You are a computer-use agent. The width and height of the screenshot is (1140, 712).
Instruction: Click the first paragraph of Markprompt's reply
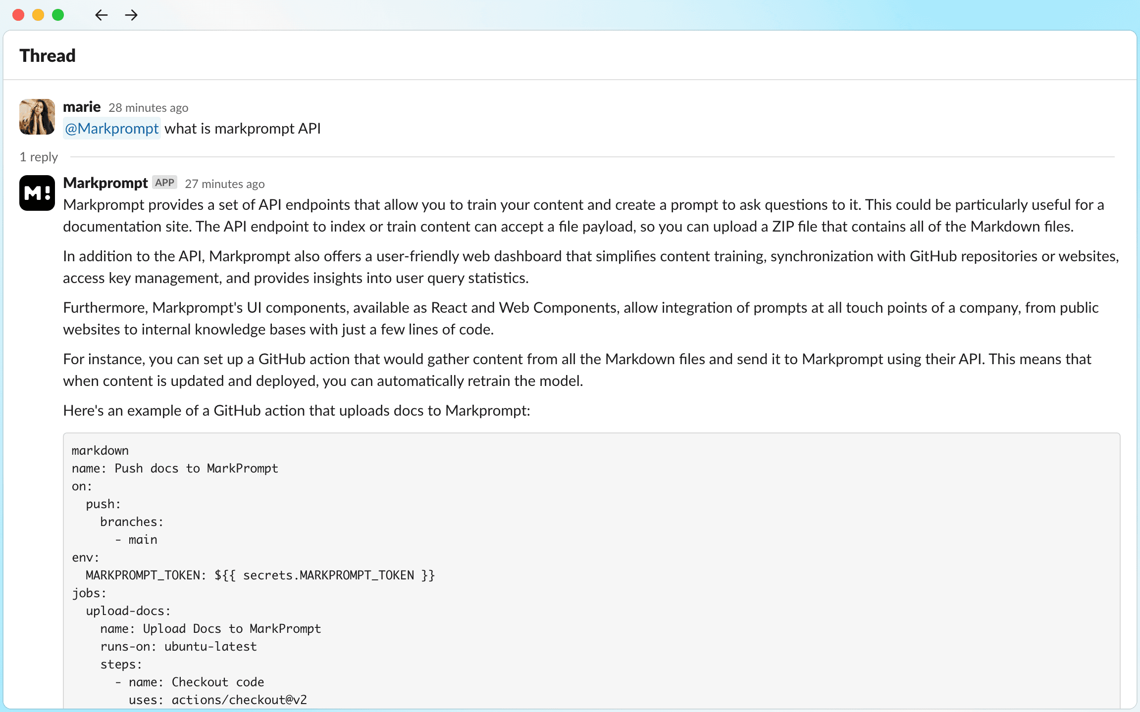tap(583, 216)
